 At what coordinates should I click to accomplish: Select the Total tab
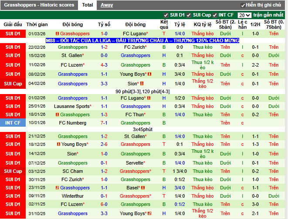87,5
